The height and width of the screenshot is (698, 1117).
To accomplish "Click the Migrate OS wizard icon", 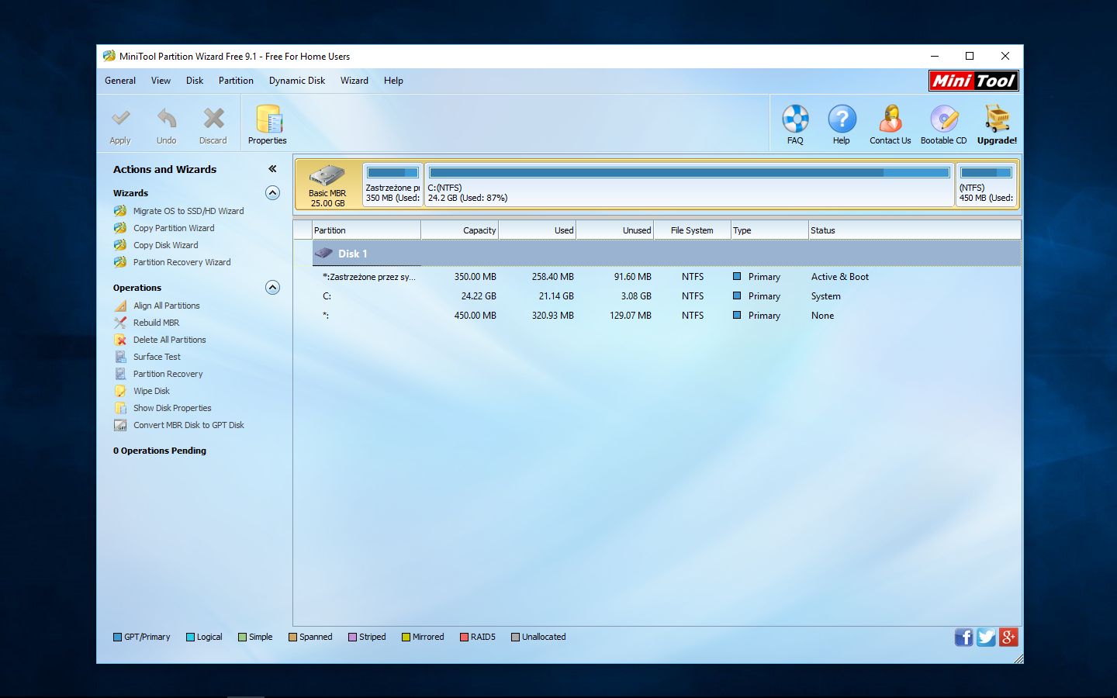I will pyautogui.click(x=120, y=211).
